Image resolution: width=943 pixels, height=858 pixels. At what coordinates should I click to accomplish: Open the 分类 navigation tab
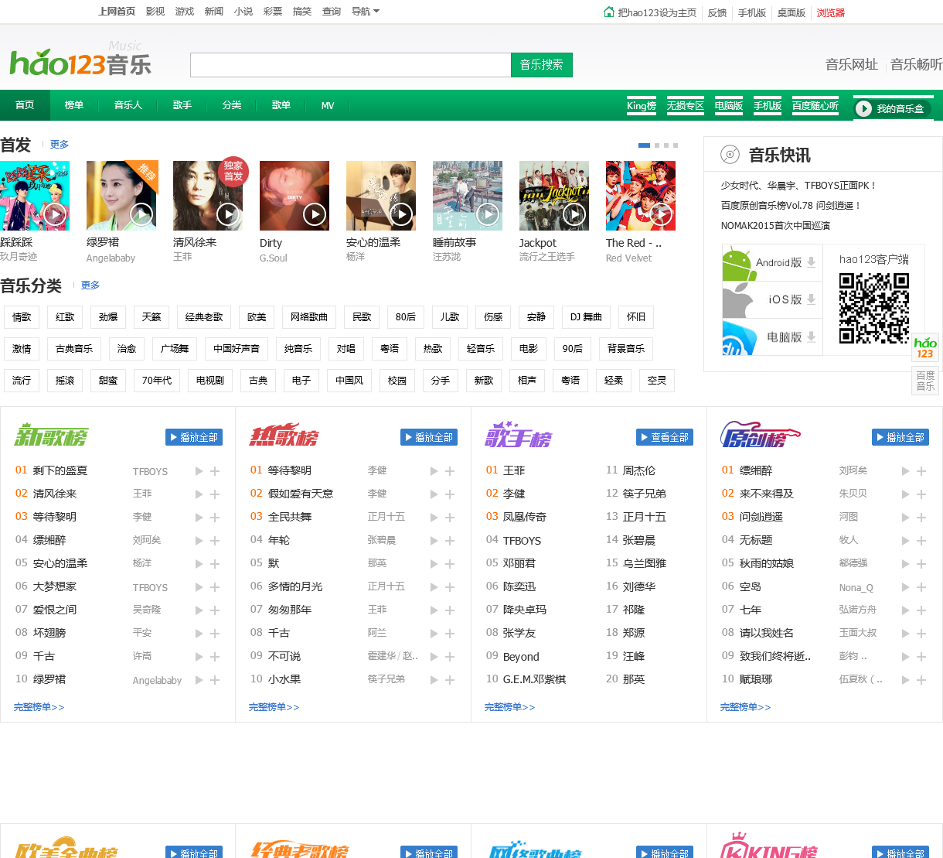point(232,105)
